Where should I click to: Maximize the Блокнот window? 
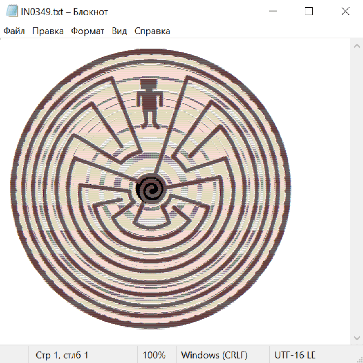(x=309, y=12)
